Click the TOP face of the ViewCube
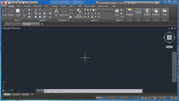Viewport: 179px width, 101px height. (169, 37)
